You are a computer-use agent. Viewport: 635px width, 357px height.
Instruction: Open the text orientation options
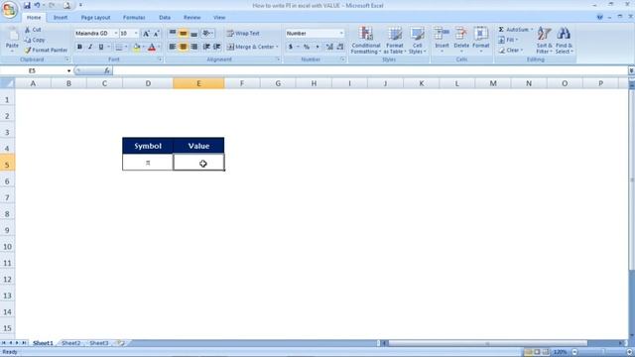(x=207, y=34)
